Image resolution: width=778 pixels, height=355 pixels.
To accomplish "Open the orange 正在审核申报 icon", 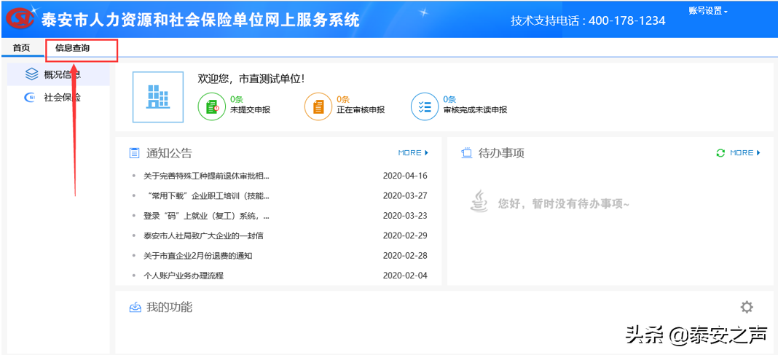I will click(x=318, y=106).
